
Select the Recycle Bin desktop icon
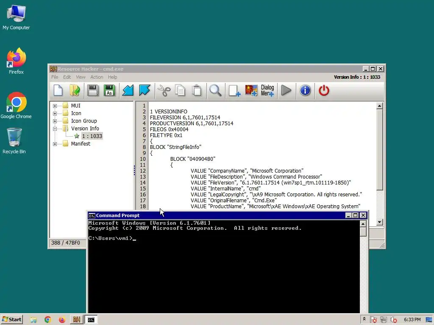(14, 140)
